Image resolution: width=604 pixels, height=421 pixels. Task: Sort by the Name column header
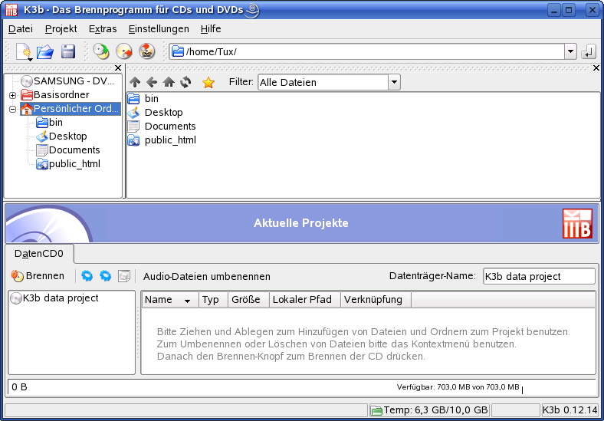click(170, 300)
